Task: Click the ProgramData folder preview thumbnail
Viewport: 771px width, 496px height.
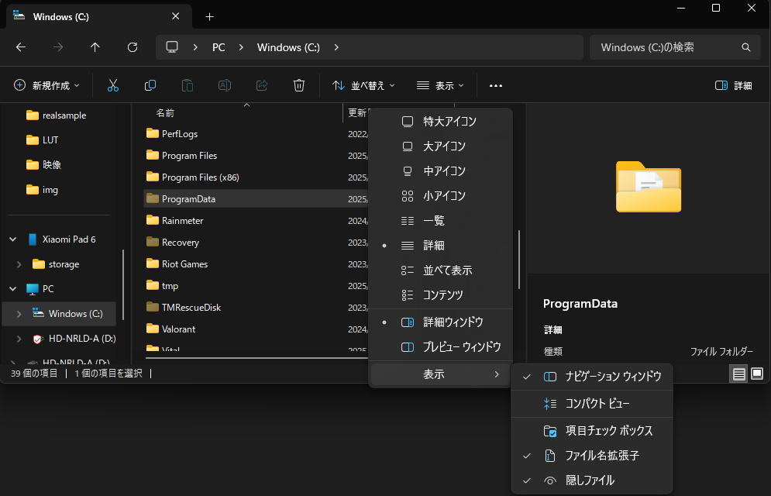Action: point(649,187)
